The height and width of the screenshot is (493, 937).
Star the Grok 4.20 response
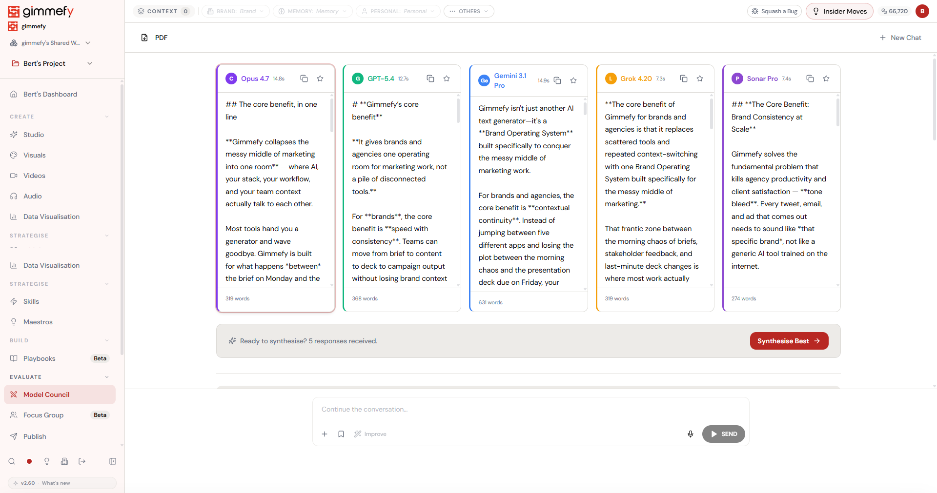[x=700, y=79]
